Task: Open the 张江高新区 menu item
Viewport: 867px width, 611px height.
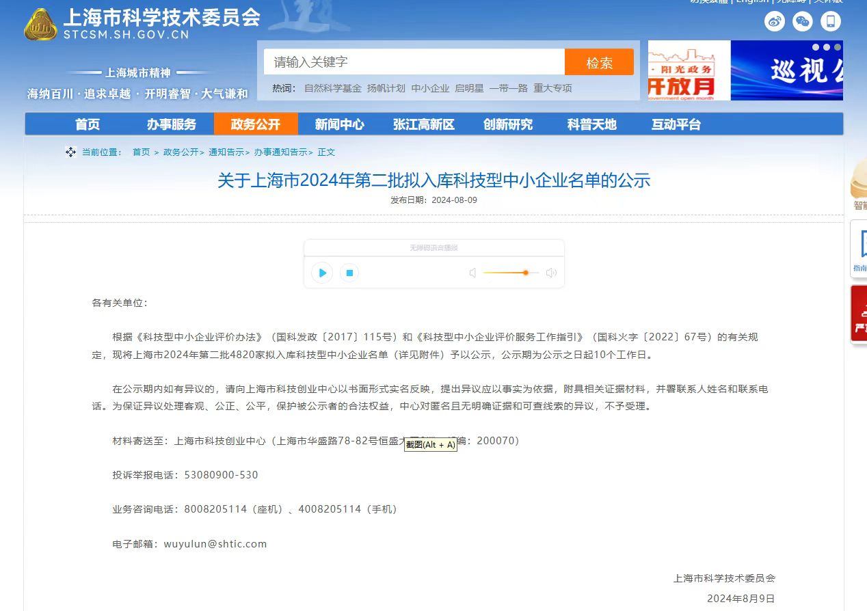Action: [x=423, y=124]
